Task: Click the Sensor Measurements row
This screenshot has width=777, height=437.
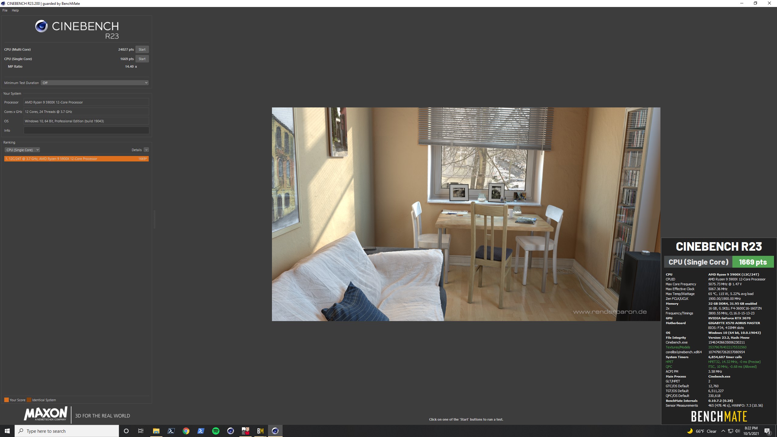Action: click(714, 405)
